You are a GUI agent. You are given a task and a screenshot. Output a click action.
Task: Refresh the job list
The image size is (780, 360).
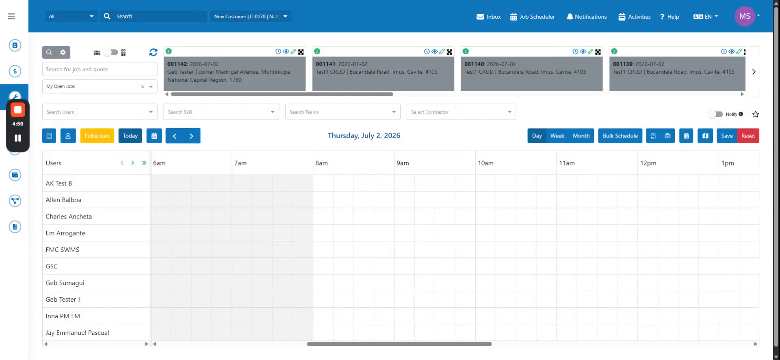[153, 52]
